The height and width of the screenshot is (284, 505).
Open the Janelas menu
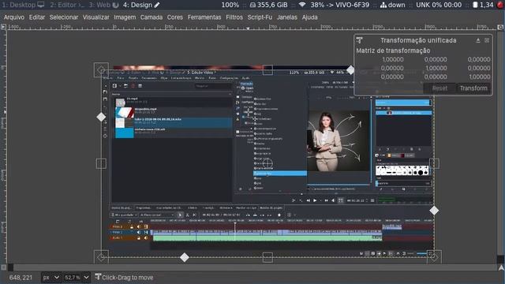[x=287, y=17]
